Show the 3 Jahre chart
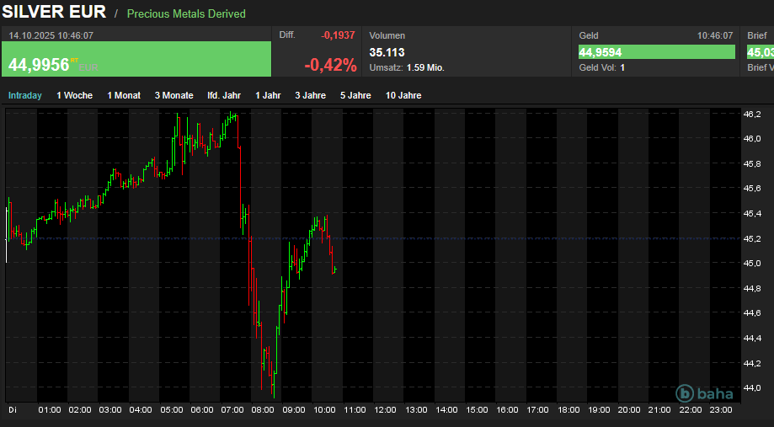 pyautogui.click(x=311, y=95)
